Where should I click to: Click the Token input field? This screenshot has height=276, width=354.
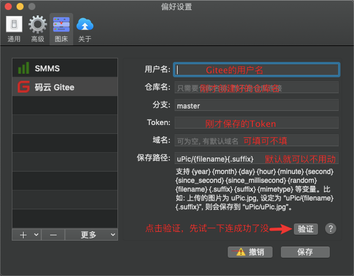point(257,123)
